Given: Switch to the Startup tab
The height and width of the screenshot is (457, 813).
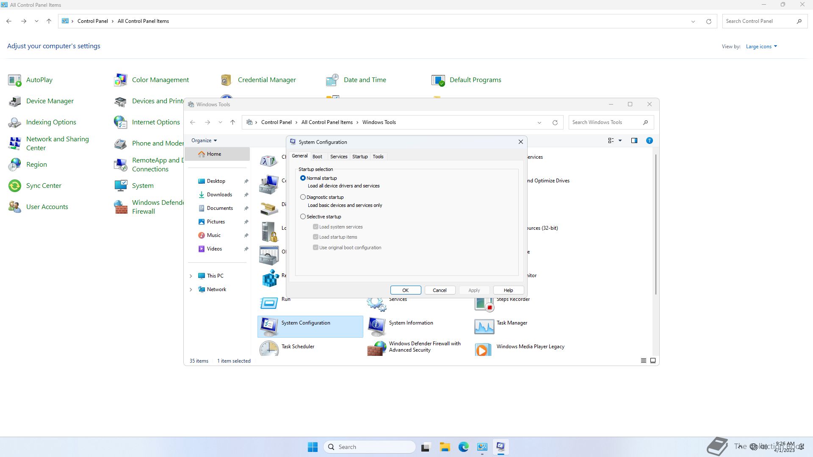Looking at the screenshot, I should tap(360, 157).
